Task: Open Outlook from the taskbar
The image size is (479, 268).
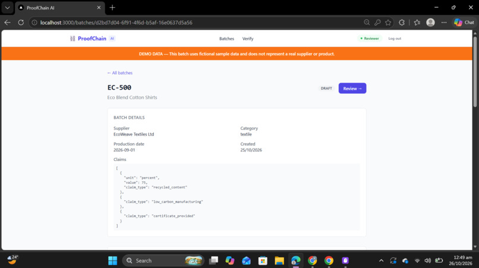Action: pos(246,260)
